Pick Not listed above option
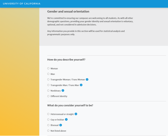 48,131
